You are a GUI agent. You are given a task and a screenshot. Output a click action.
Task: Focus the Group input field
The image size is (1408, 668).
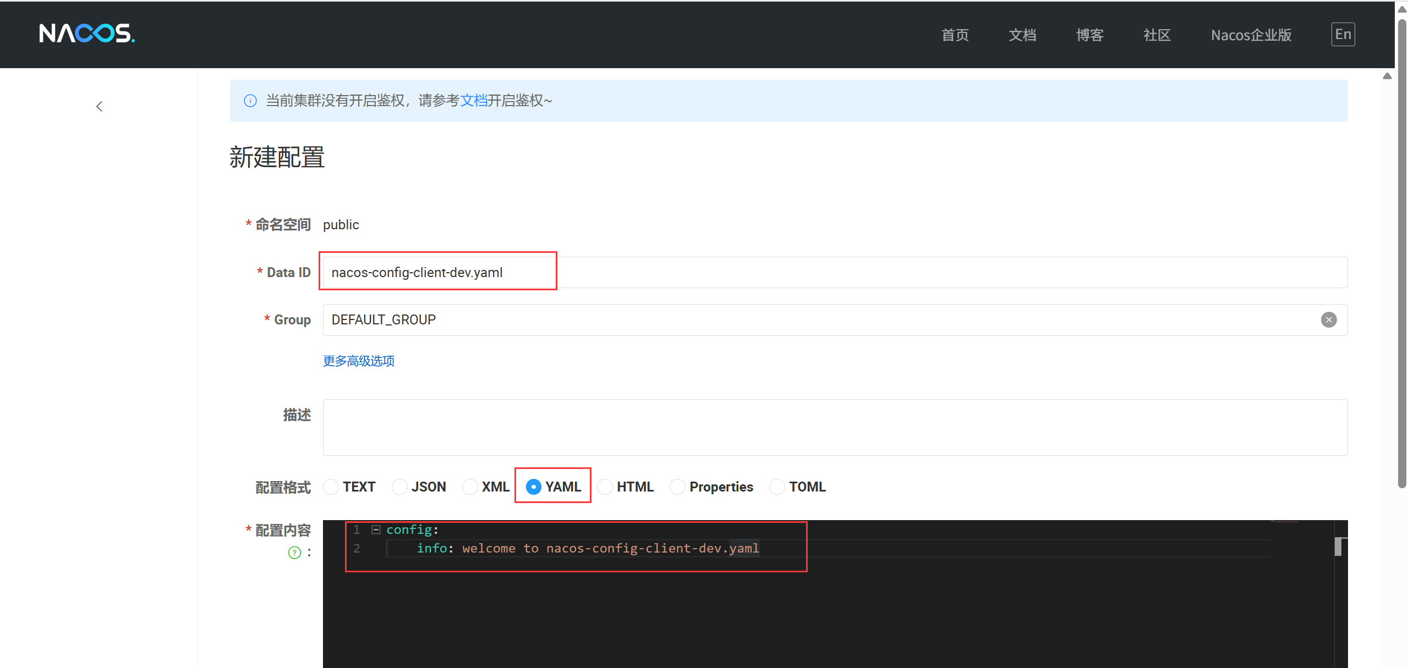point(835,320)
